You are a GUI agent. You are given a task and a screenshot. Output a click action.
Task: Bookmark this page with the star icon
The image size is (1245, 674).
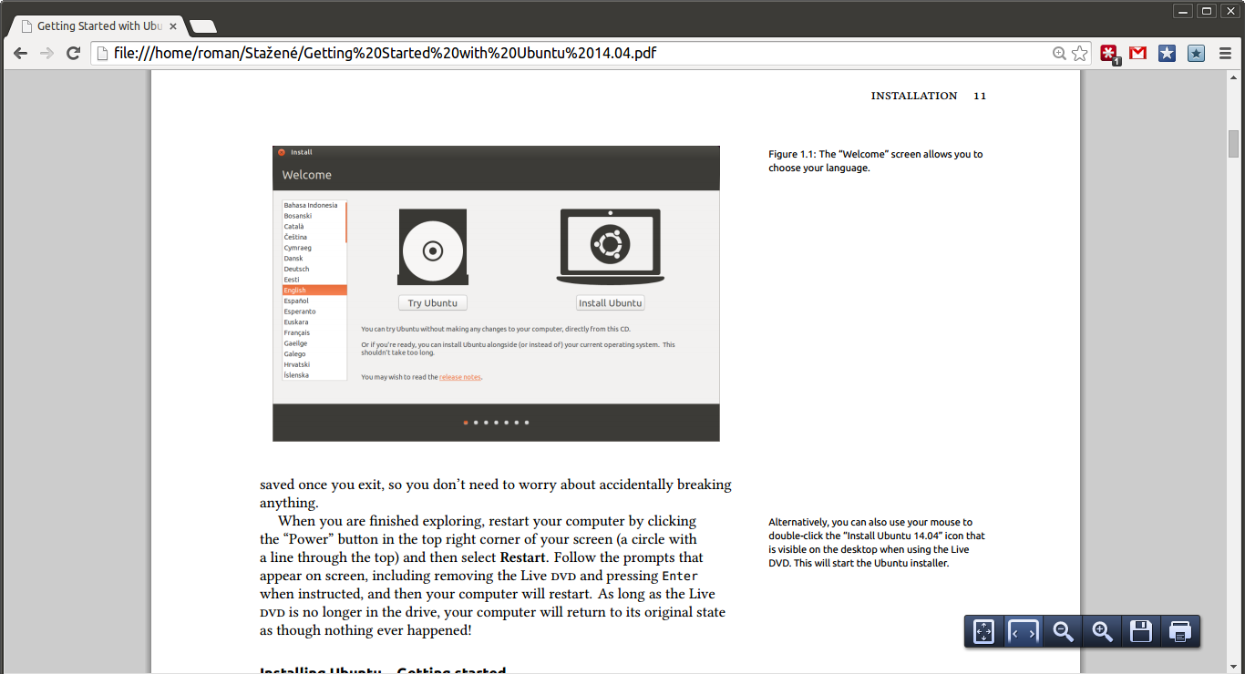[1080, 54]
